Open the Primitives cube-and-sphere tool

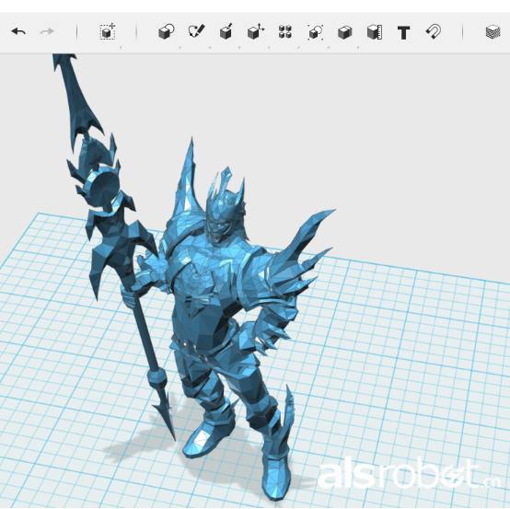pos(167,31)
